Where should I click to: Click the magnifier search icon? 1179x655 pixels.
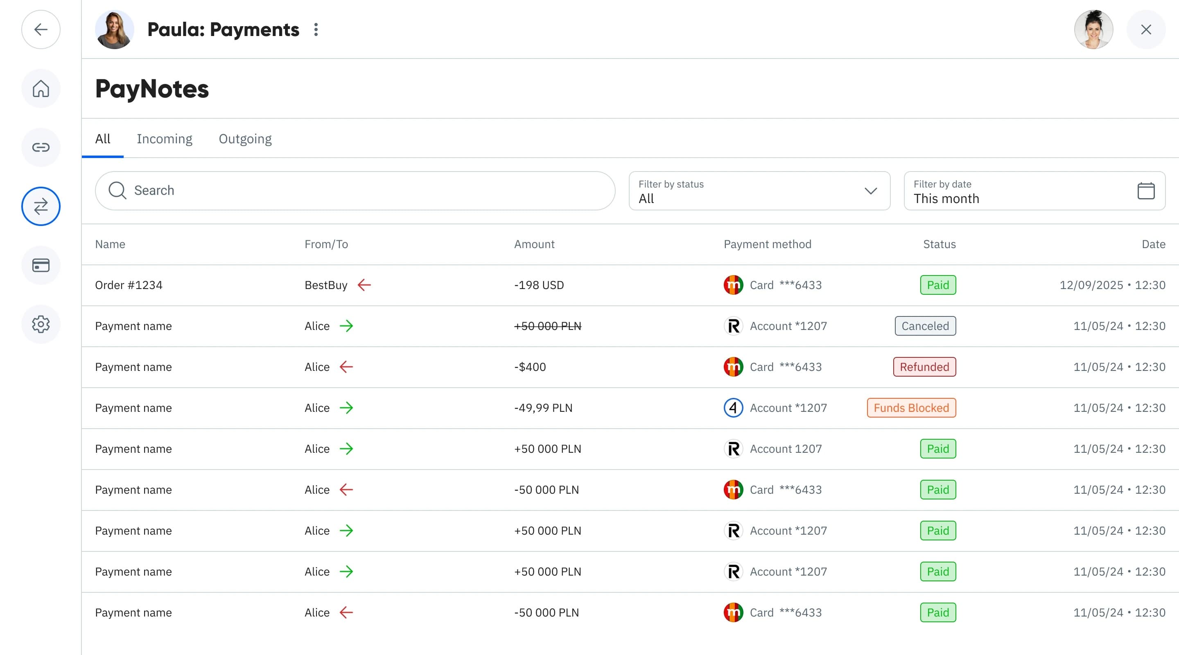(x=117, y=190)
